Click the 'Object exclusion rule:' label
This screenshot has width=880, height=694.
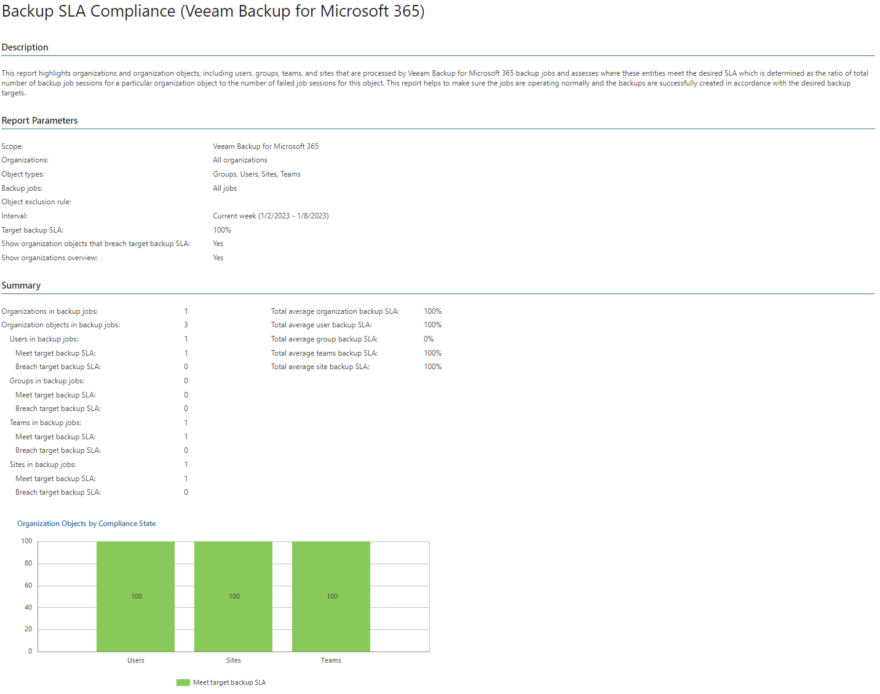pos(36,202)
